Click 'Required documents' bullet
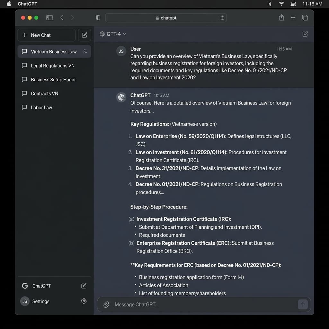Viewport: 329px width, 329px height. [x=162, y=235]
